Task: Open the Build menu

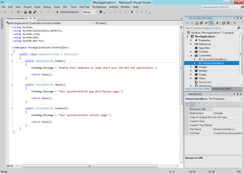Action: point(37,7)
